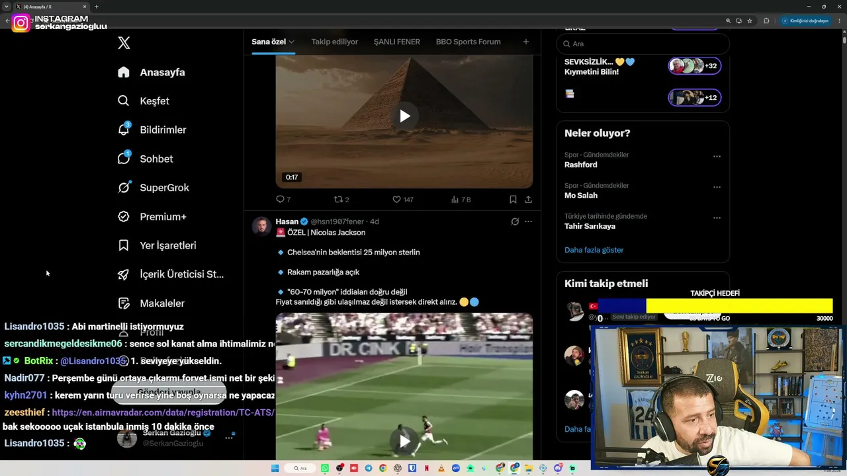This screenshot has height=476, width=847.
Task: Open more options for Rashford trend
Action: pos(717,157)
